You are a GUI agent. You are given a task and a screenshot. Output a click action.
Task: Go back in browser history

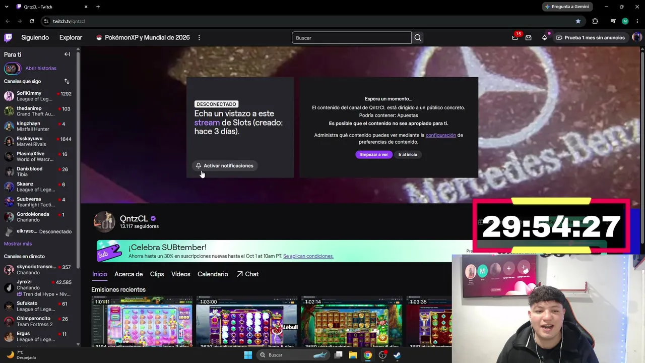click(x=8, y=21)
